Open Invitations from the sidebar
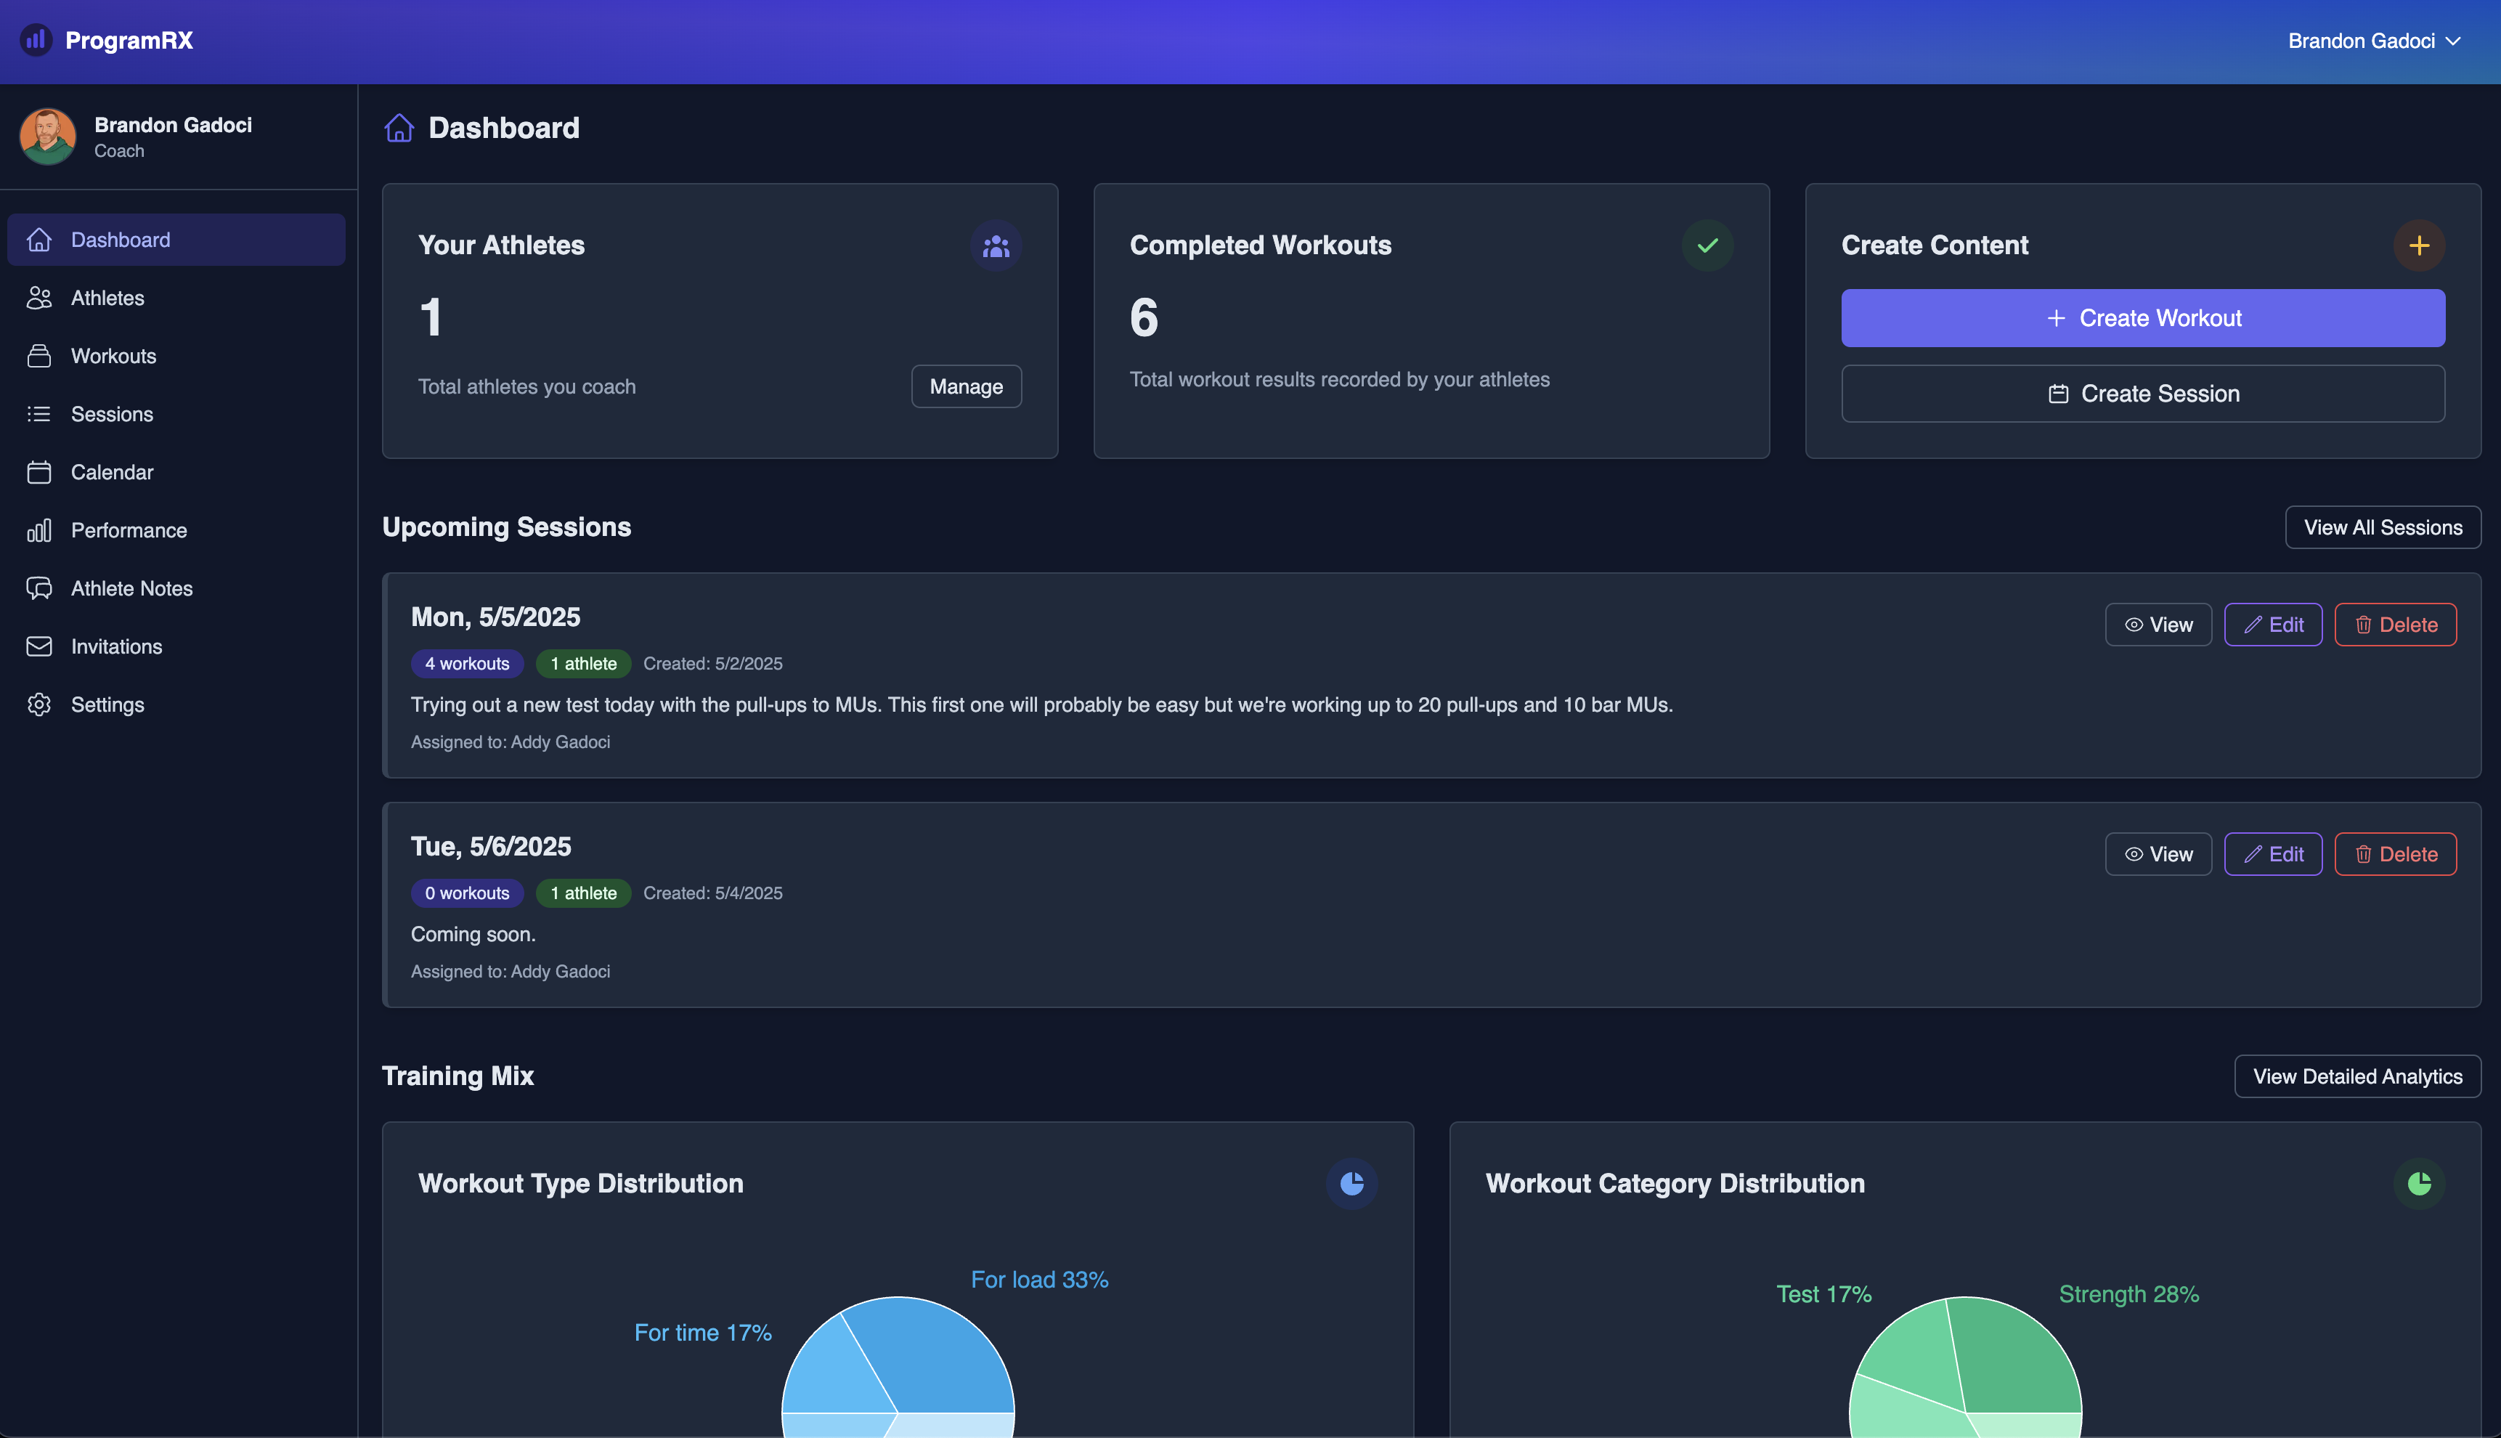 (x=176, y=647)
